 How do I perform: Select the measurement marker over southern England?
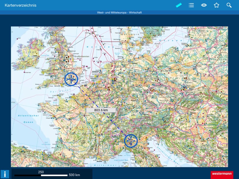(x=71, y=79)
